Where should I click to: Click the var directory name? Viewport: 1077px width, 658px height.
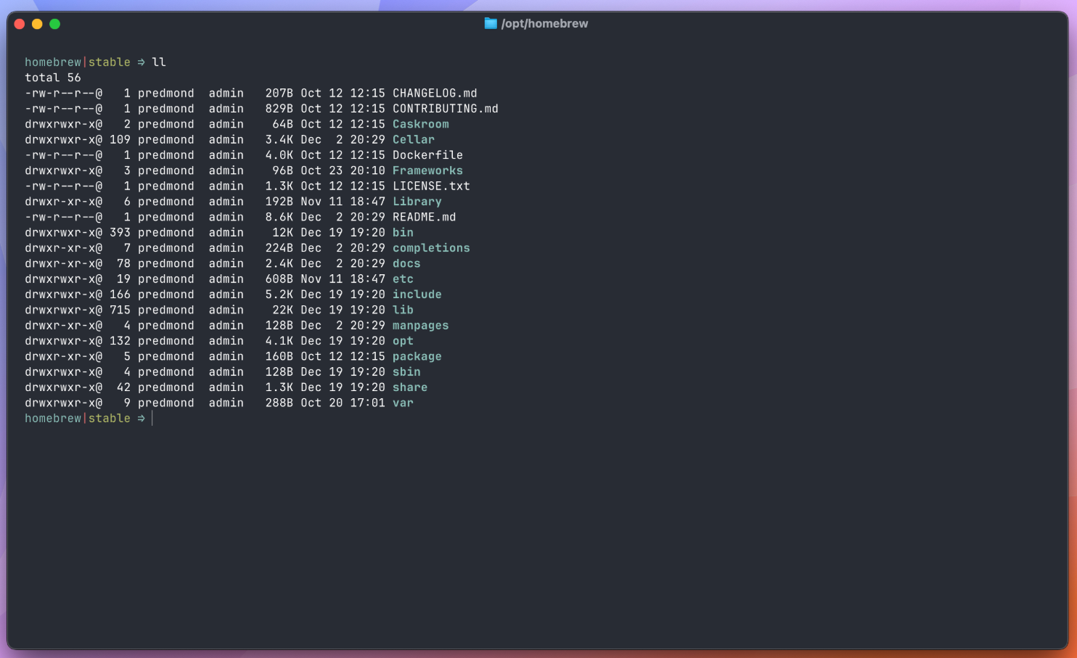click(x=403, y=403)
